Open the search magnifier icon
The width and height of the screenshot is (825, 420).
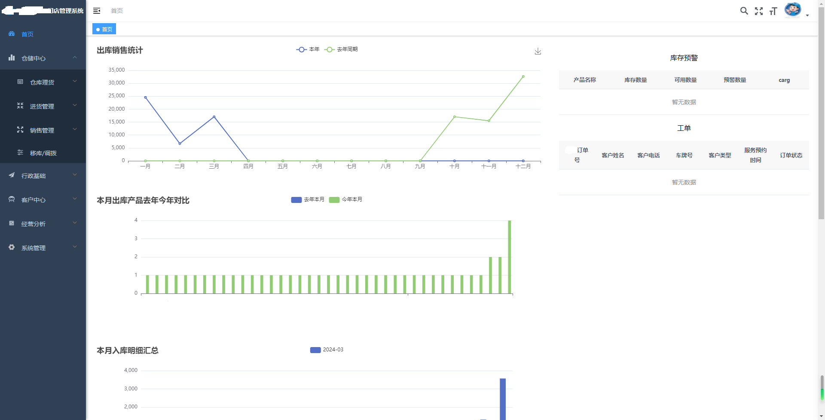[744, 11]
